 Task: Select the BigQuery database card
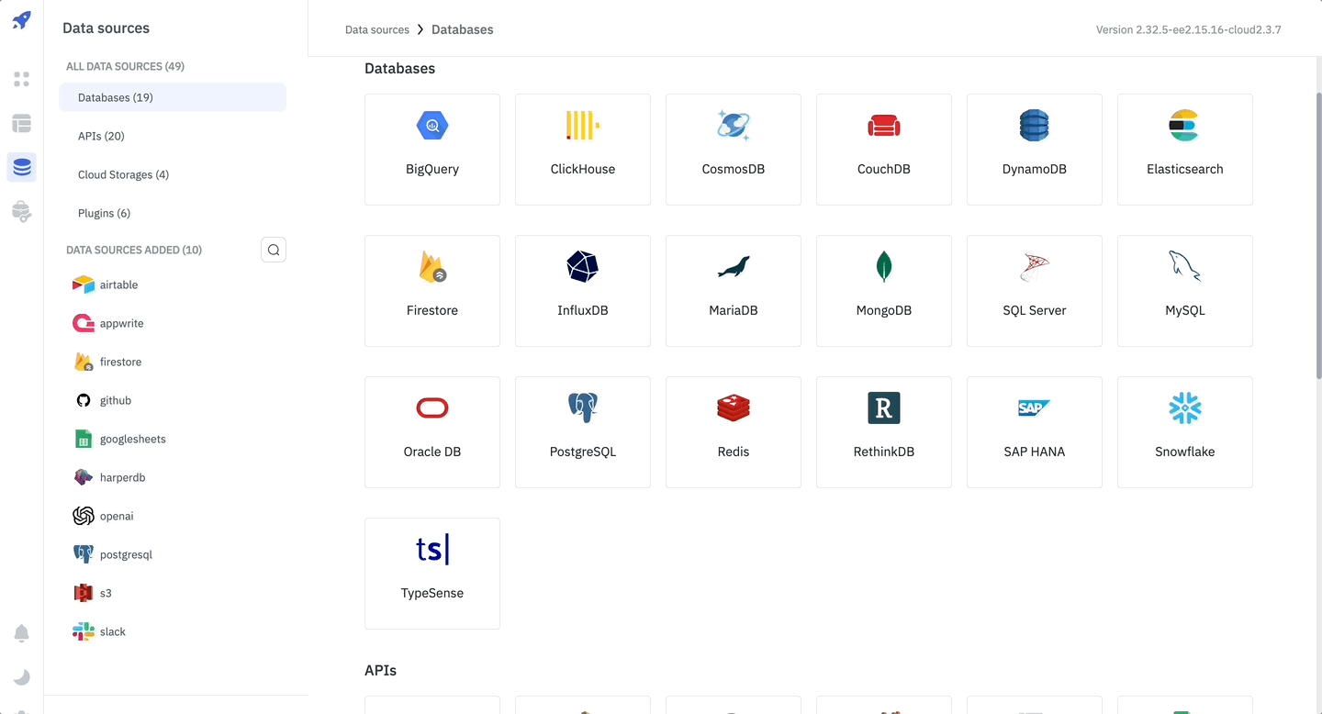(x=432, y=149)
